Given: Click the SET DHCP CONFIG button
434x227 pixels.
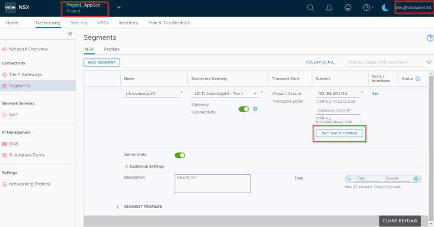Looking at the screenshot, I should point(339,133).
